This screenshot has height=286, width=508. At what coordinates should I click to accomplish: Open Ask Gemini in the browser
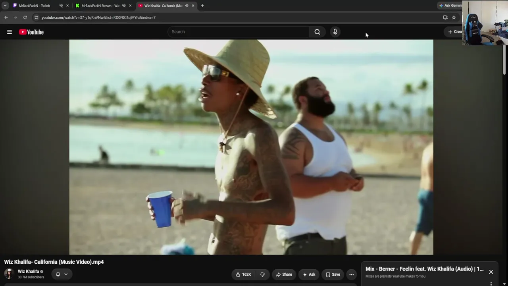click(450, 6)
